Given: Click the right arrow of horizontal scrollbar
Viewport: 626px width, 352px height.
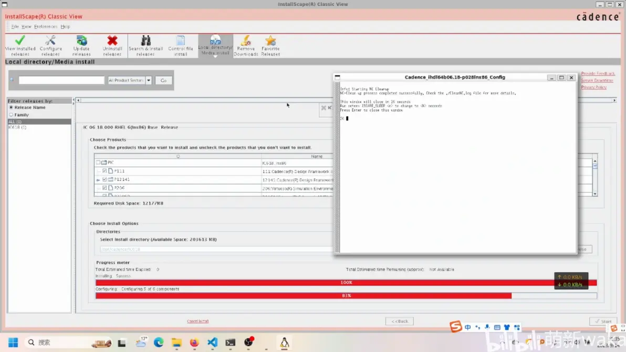Looking at the screenshot, I should (x=614, y=100).
